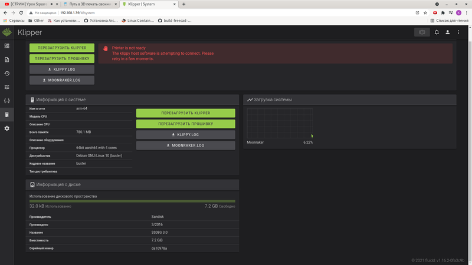Click ПЕРЕЗАГРУЗИТЬ KLIPPER in system info panel
This screenshot has height=265, width=472.
[185, 113]
